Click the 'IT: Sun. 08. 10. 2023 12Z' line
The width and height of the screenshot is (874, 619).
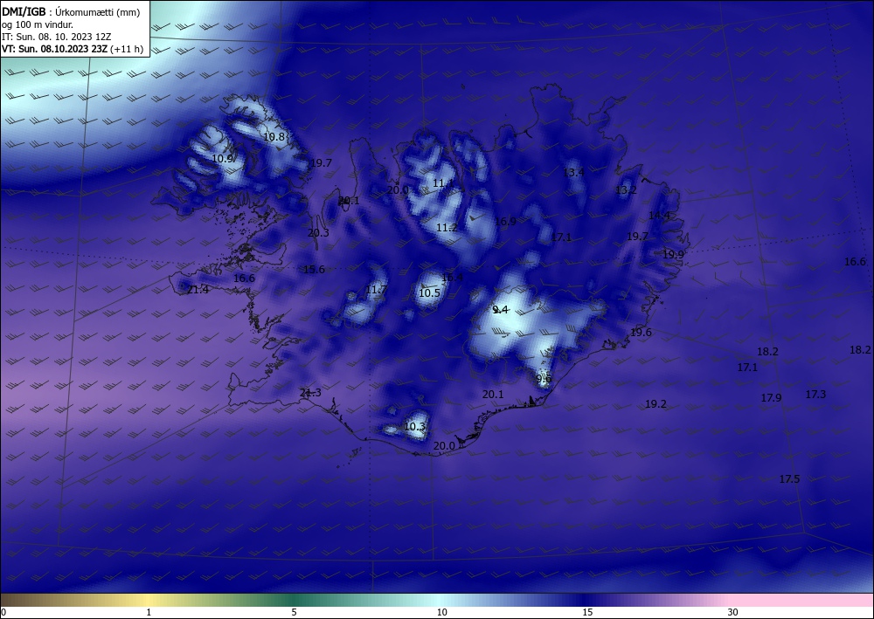point(57,37)
